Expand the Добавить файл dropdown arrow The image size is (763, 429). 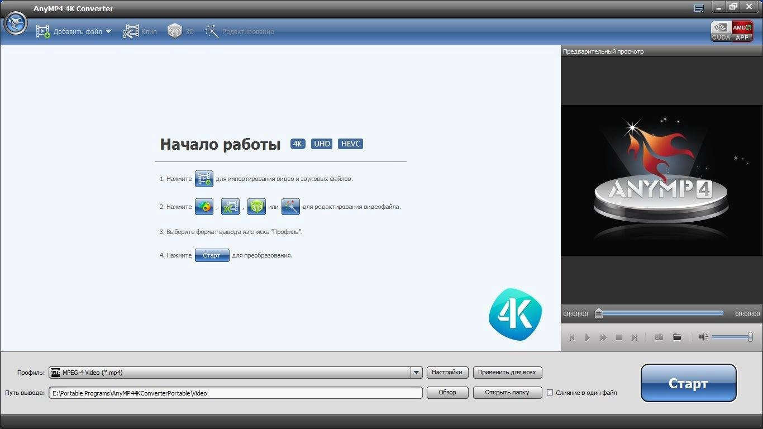pyautogui.click(x=108, y=31)
